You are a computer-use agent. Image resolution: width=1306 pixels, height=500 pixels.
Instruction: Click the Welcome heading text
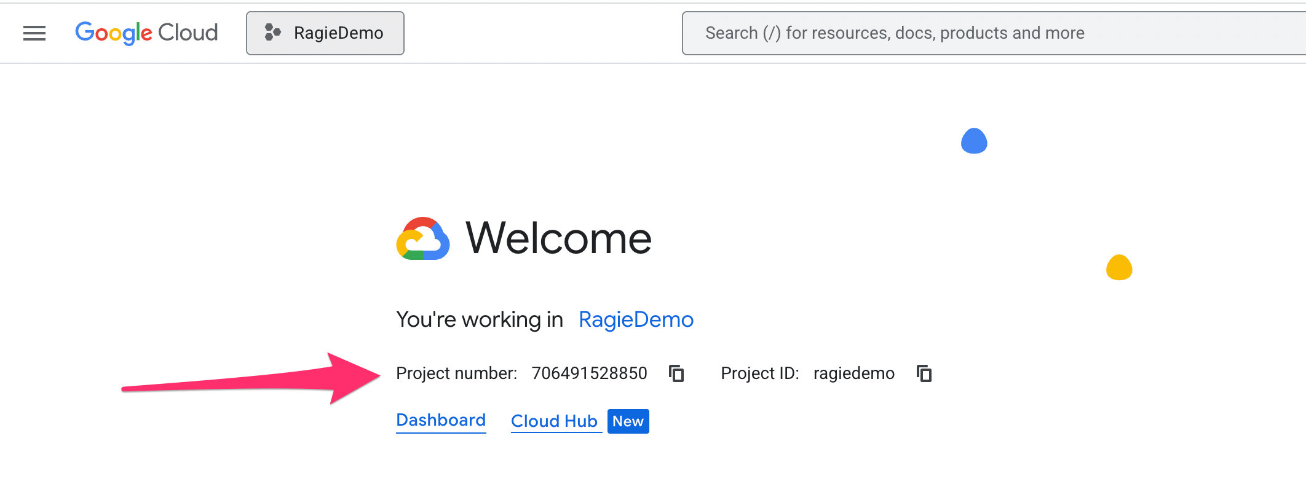pos(558,238)
